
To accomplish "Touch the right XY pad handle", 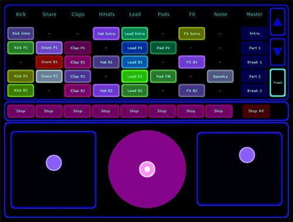I will [x=247, y=155].
